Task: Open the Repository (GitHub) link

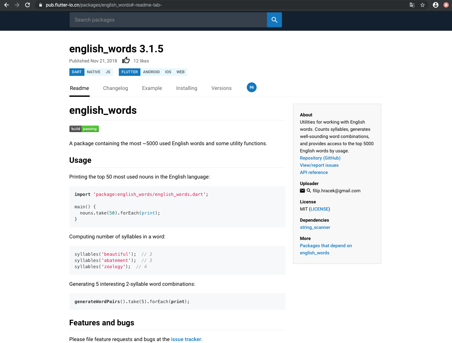Action: point(320,158)
